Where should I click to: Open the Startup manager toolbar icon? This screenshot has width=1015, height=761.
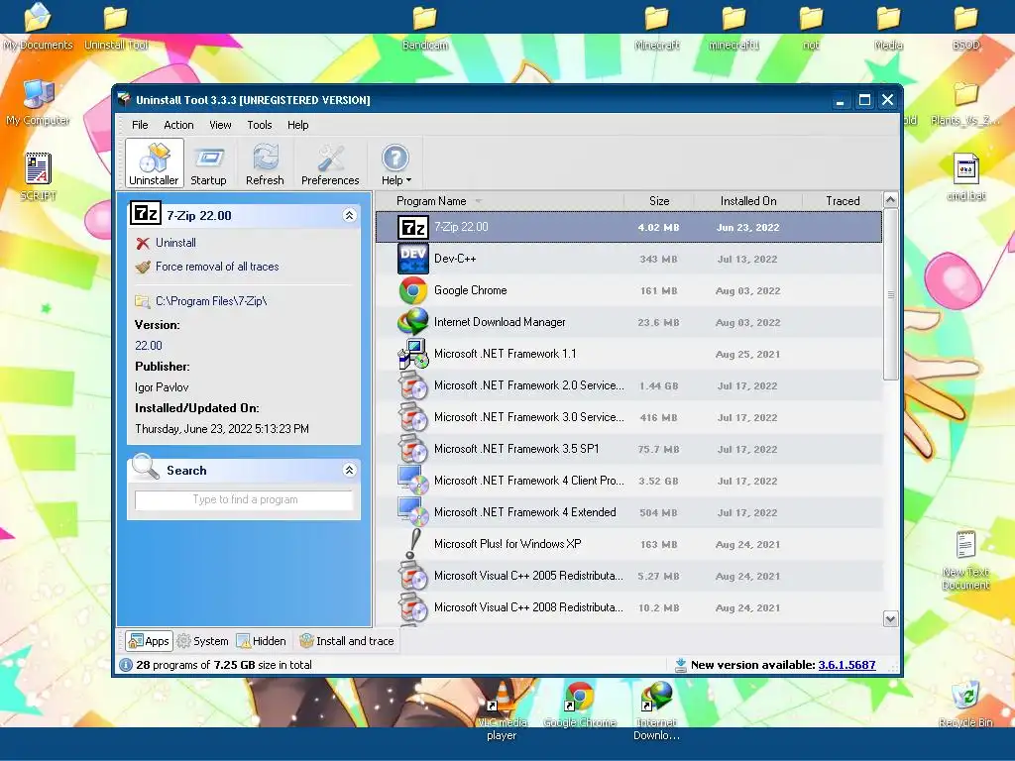pos(208,163)
